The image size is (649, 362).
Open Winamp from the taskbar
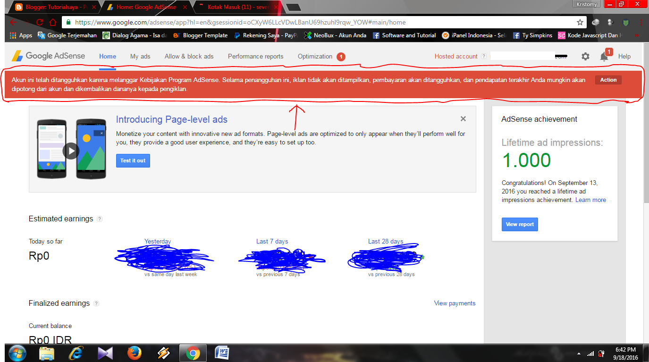point(163,353)
